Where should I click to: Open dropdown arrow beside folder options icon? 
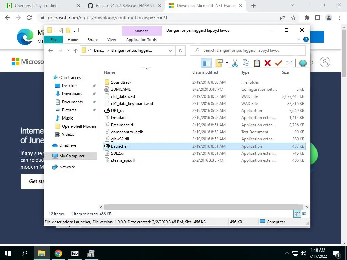click(x=227, y=63)
